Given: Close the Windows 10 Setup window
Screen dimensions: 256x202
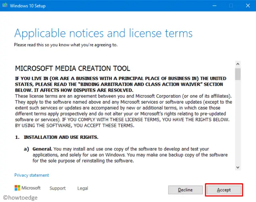Looking at the screenshot, I should click(248, 6).
